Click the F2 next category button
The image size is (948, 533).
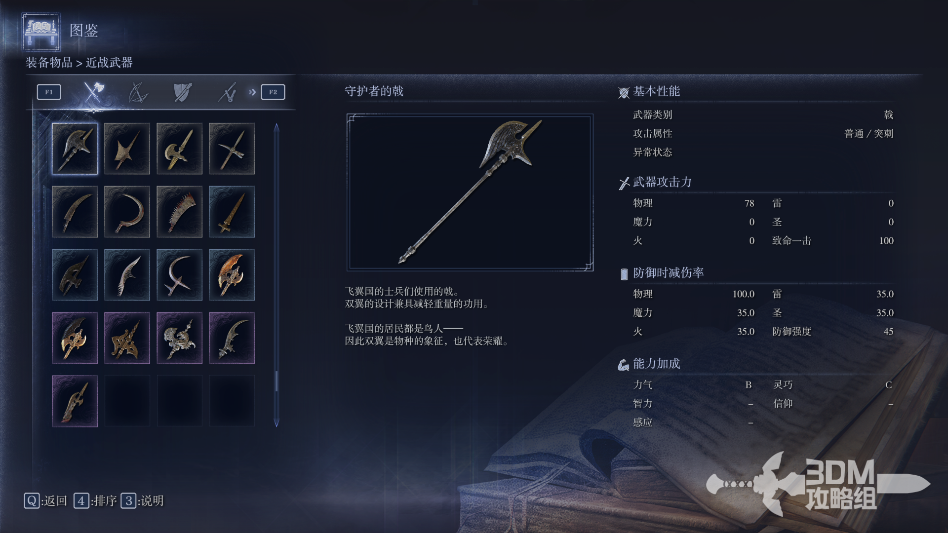273,92
